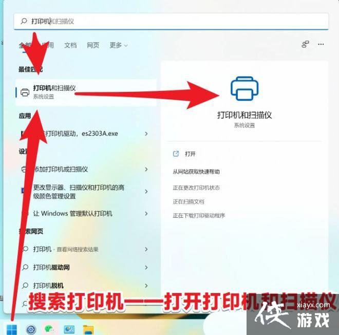This screenshot has width=339, height=335.
Task: Click 打开 to open printer settings
Action: point(190,154)
